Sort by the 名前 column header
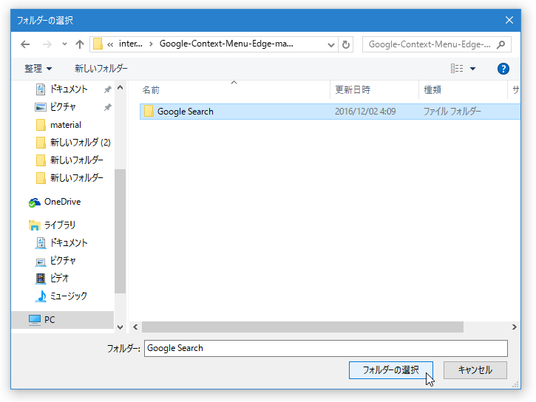This screenshot has width=536, height=402. tap(151, 90)
